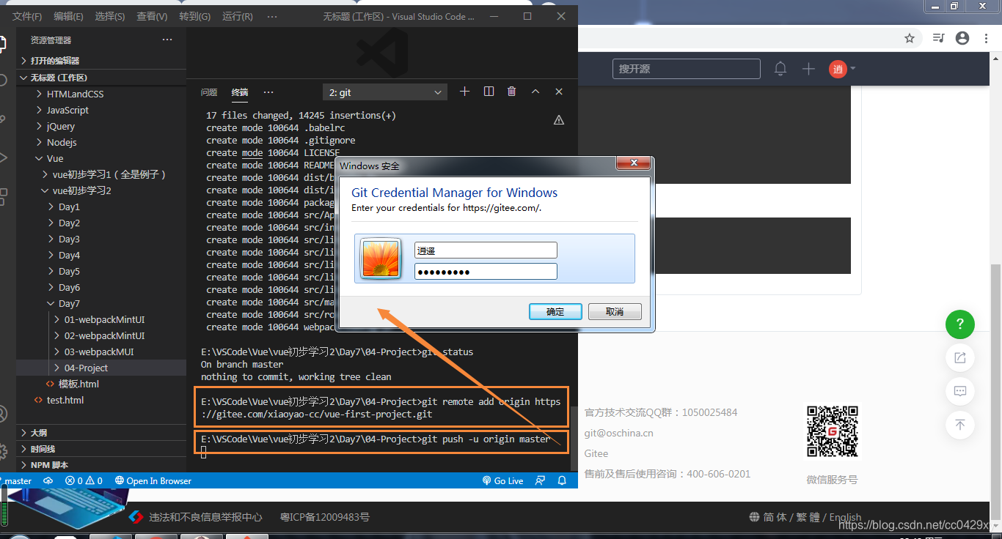Click terminal warning triangle icon

(559, 120)
